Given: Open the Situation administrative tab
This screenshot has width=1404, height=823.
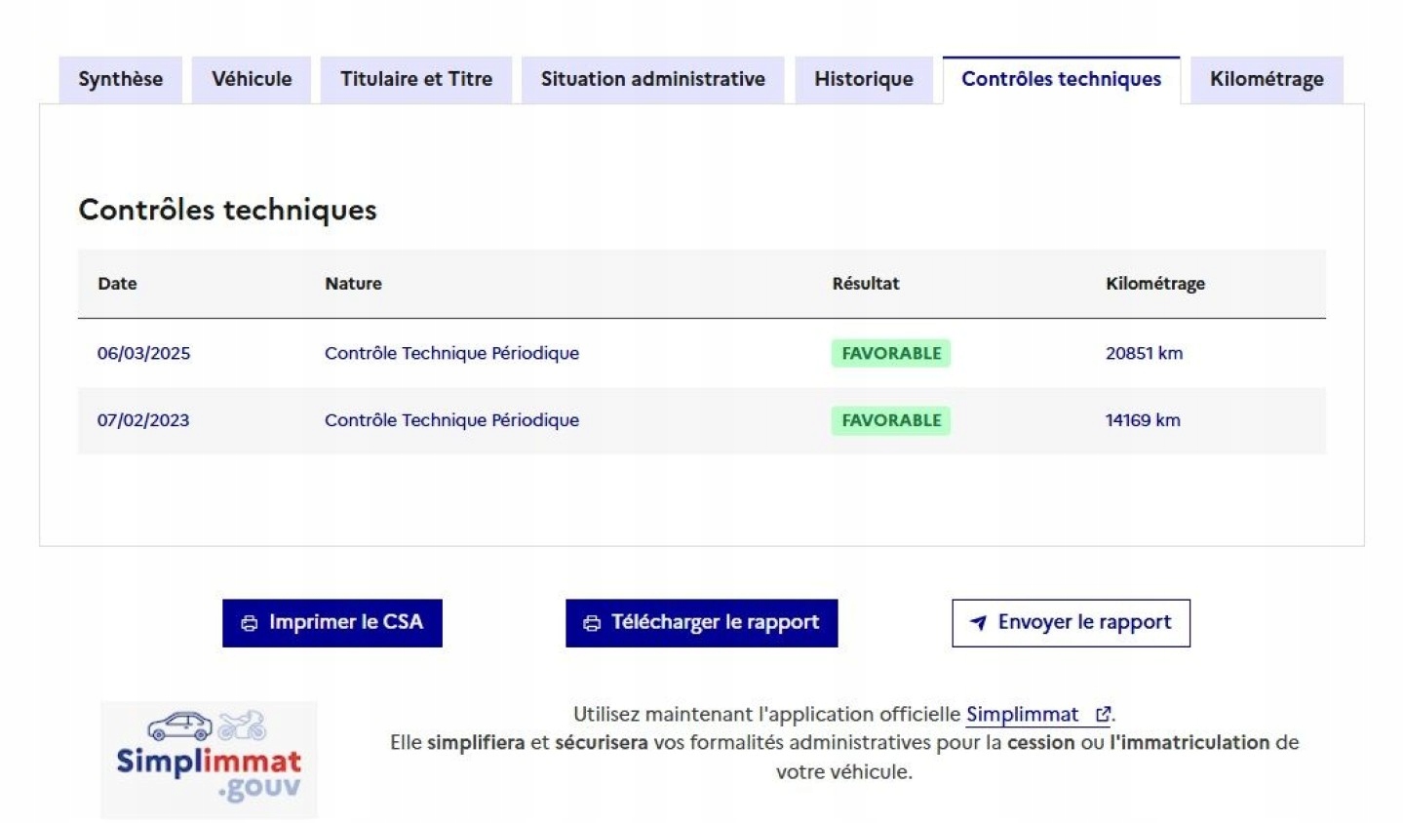Looking at the screenshot, I should [x=653, y=79].
